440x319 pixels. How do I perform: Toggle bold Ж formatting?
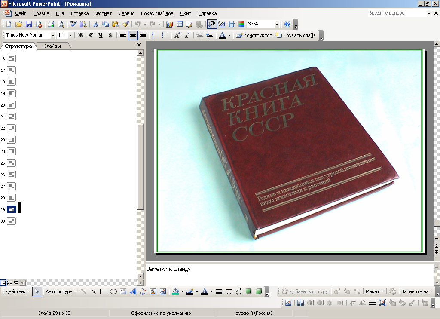coord(80,35)
